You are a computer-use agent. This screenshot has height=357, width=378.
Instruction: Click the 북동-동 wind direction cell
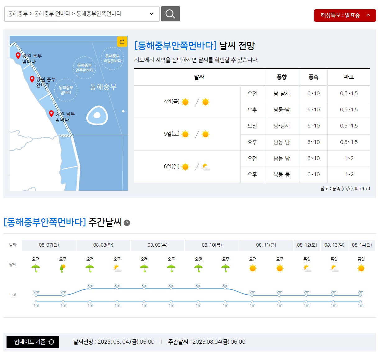[282, 175]
